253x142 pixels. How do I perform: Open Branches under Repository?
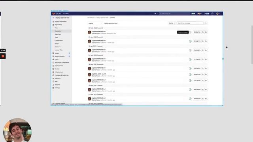(x=58, y=34)
